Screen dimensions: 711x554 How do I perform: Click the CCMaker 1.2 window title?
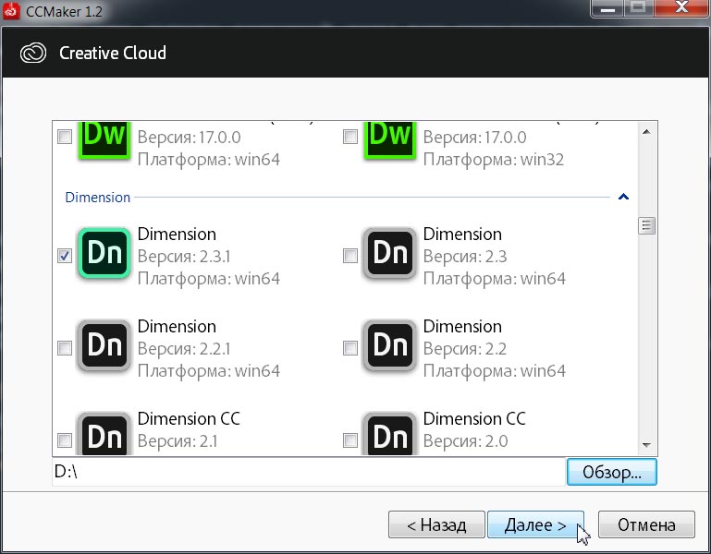[64, 11]
